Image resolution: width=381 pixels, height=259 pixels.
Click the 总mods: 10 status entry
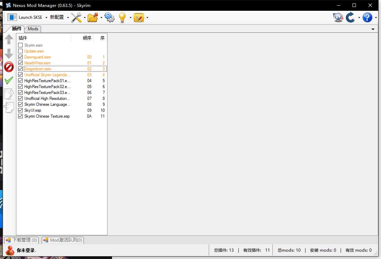click(x=289, y=250)
